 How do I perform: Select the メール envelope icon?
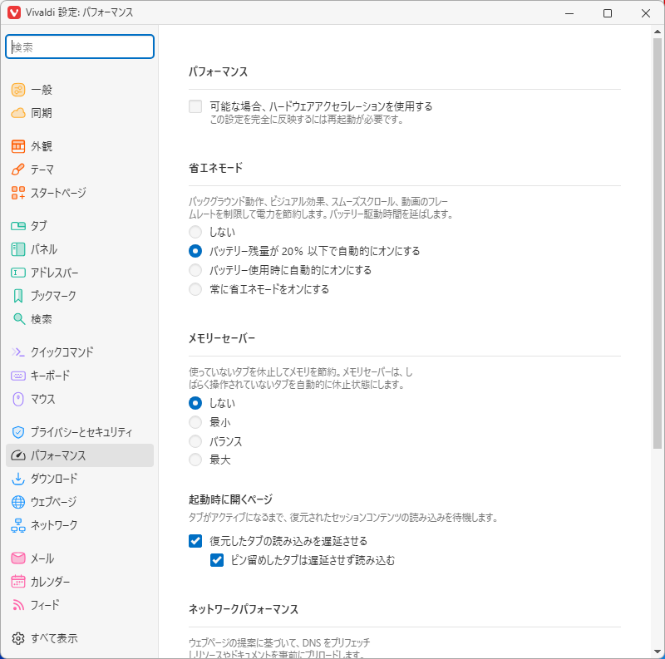click(17, 558)
